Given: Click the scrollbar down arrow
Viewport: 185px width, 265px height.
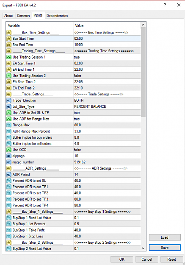Looking at the screenshot, I should (143, 248).
